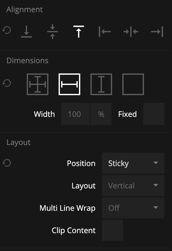Reset the Layout settings
The height and width of the screenshot is (251, 172).
(x=7, y=163)
